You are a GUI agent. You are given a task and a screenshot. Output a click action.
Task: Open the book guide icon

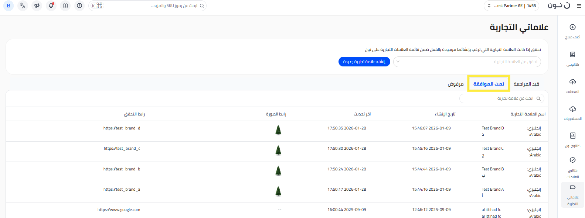[65, 6]
